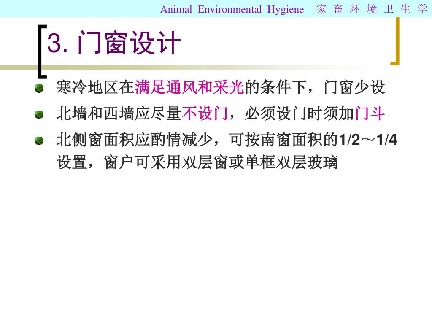
Task: Click the header text Animal Environmental Hygiene
Action: (232, 9)
